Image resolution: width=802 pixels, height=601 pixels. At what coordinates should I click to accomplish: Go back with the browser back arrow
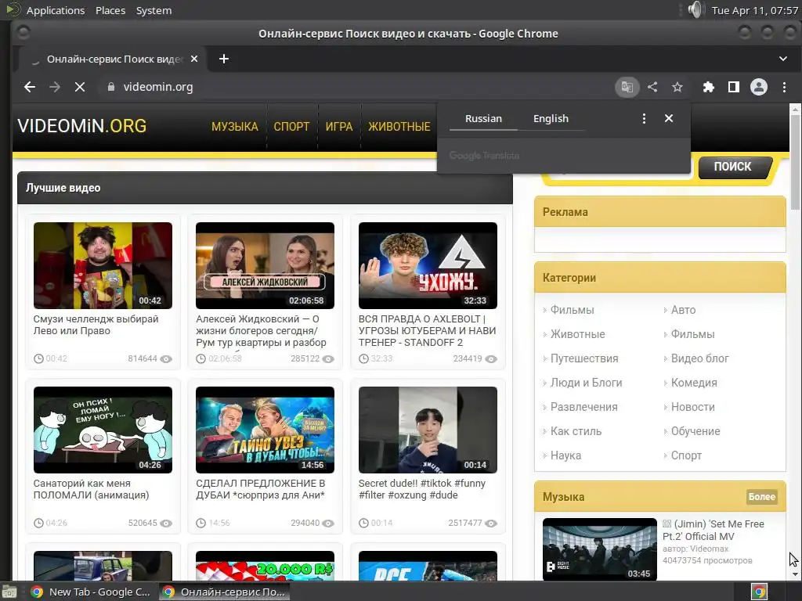[x=30, y=87]
